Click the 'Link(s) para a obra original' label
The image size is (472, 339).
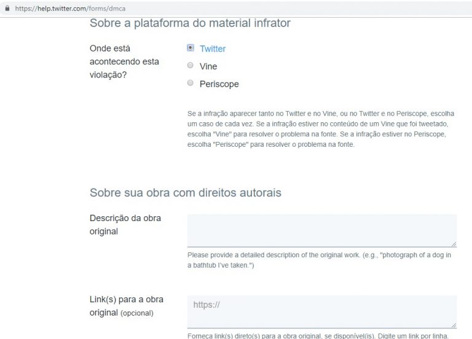pyautogui.click(x=126, y=306)
